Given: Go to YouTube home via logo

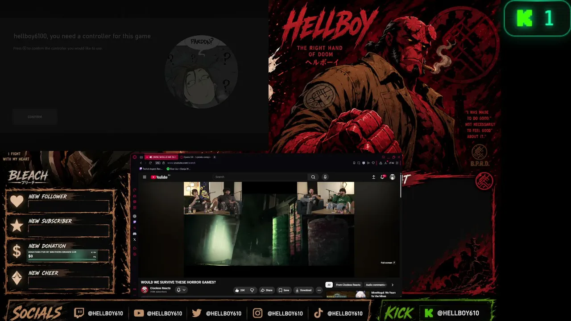Looking at the screenshot, I should point(160,177).
